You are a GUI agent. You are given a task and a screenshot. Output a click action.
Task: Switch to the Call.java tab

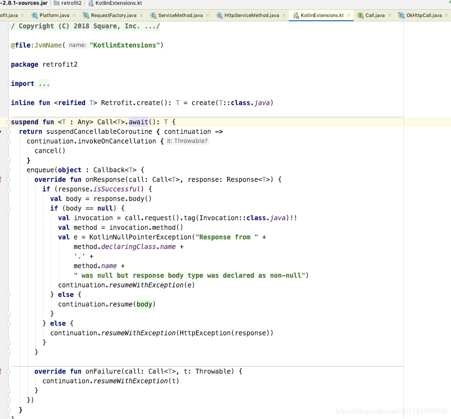[x=375, y=15]
